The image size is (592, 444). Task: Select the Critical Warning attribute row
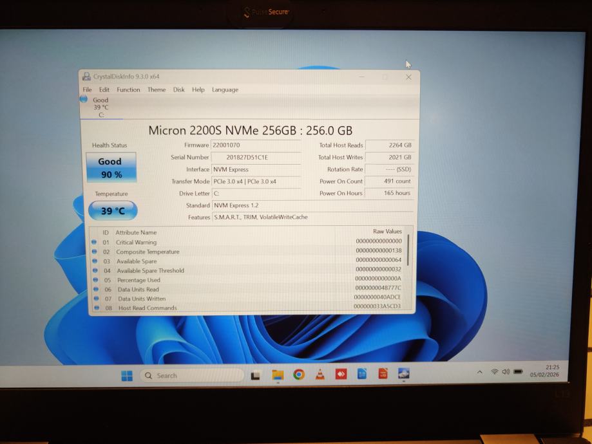click(x=247, y=242)
